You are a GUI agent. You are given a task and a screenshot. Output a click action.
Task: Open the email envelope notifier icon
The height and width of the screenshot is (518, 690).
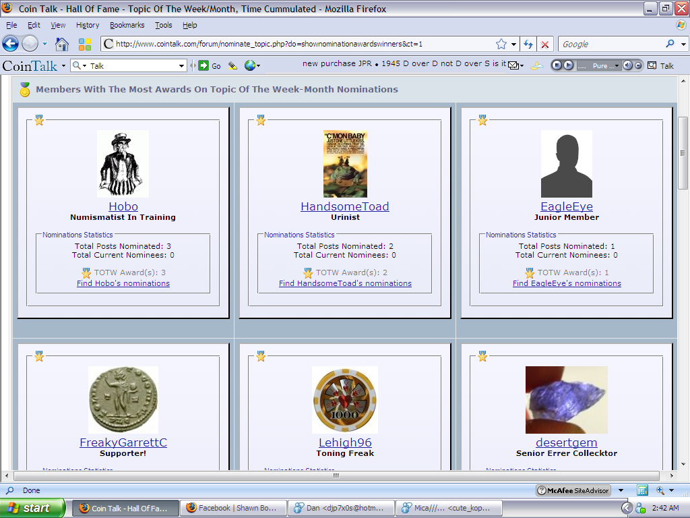[x=513, y=65]
